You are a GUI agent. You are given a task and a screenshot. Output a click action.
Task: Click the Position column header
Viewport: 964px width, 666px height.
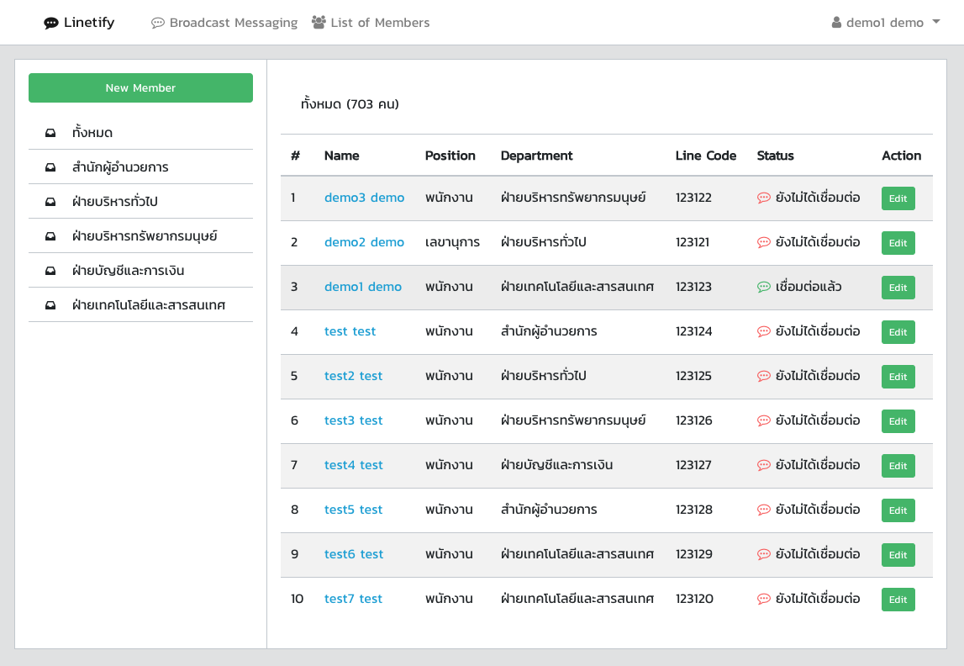[x=450, y=156]
